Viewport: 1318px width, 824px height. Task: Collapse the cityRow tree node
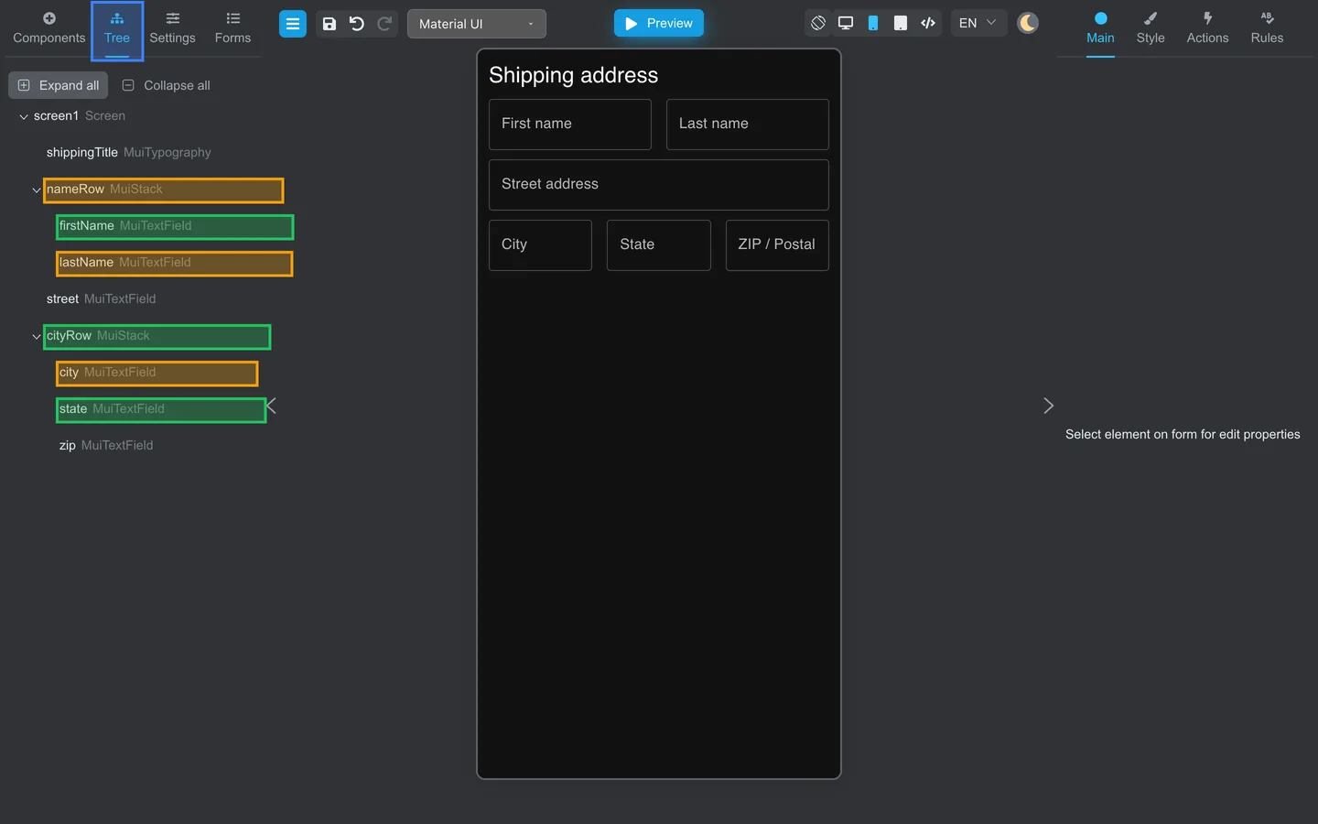point(37,336)
